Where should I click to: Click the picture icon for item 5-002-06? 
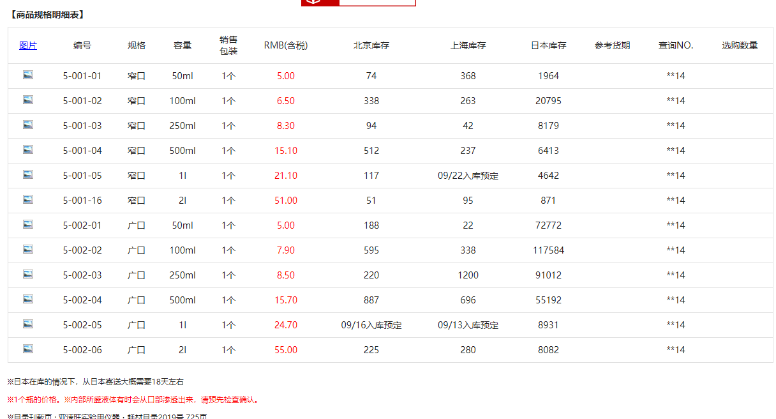click(x=28, y=349)
